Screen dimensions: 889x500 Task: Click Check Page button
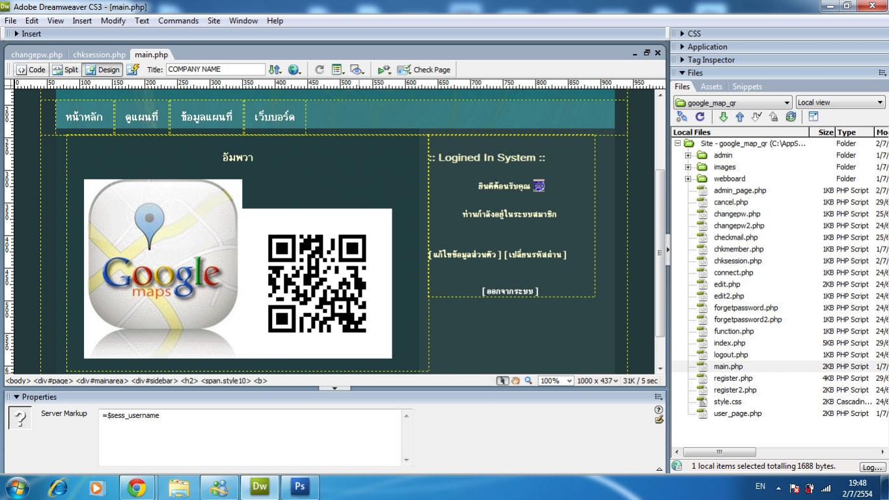pyautogui.click(x=424, y=70)
